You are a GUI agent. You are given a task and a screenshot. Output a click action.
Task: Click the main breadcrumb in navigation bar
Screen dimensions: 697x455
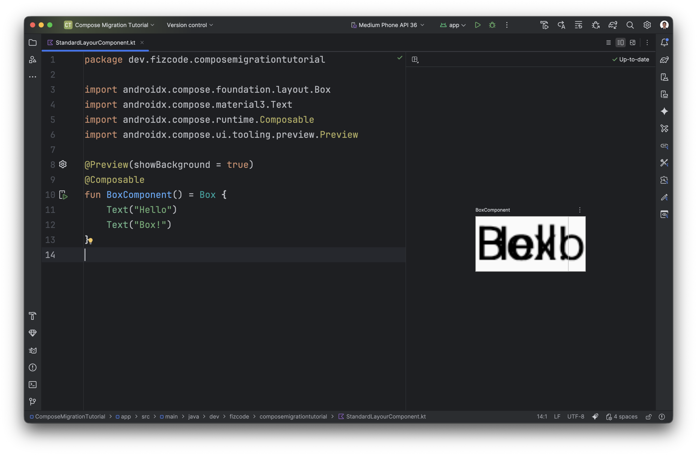tap(169, 416)
